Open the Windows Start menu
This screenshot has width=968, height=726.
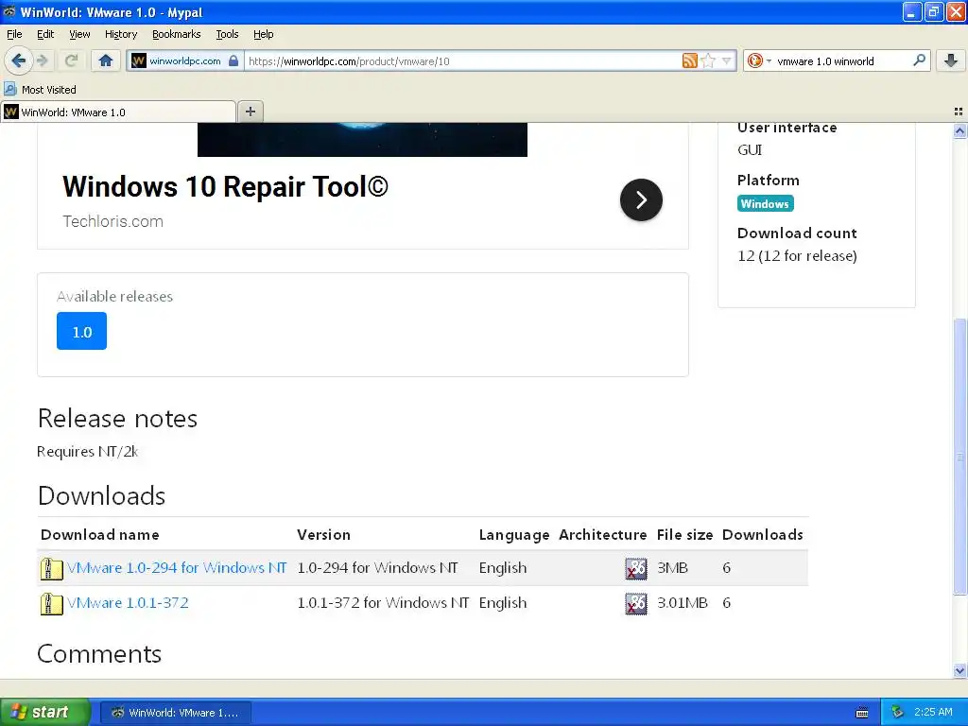[45, 713]
